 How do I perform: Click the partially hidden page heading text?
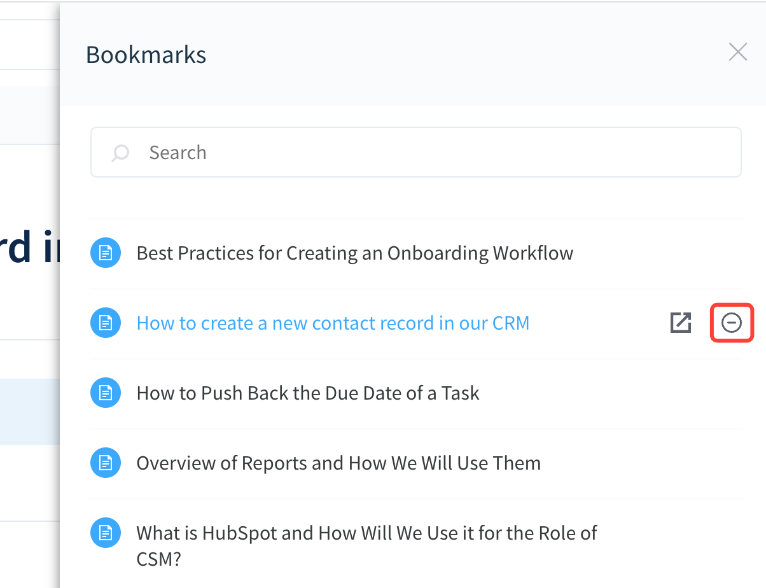click(29, 248)
